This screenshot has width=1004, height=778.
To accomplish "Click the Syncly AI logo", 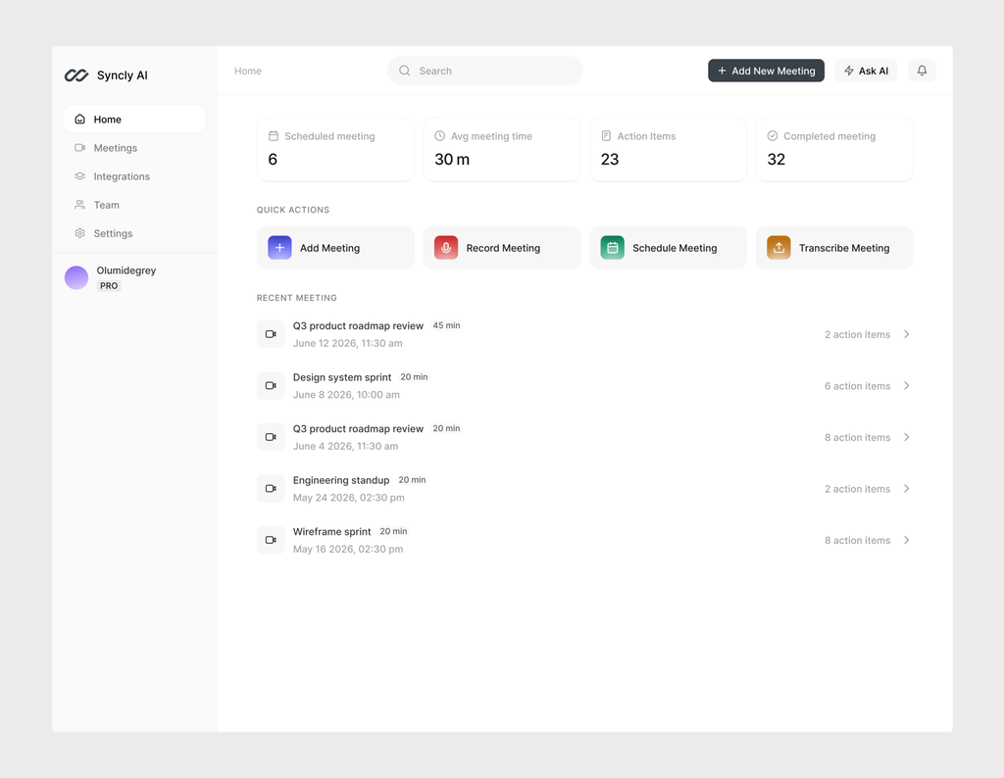I will click(x=76, y=75).
